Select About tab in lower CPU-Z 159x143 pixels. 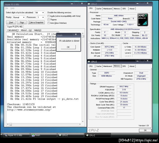click(132, 66)
